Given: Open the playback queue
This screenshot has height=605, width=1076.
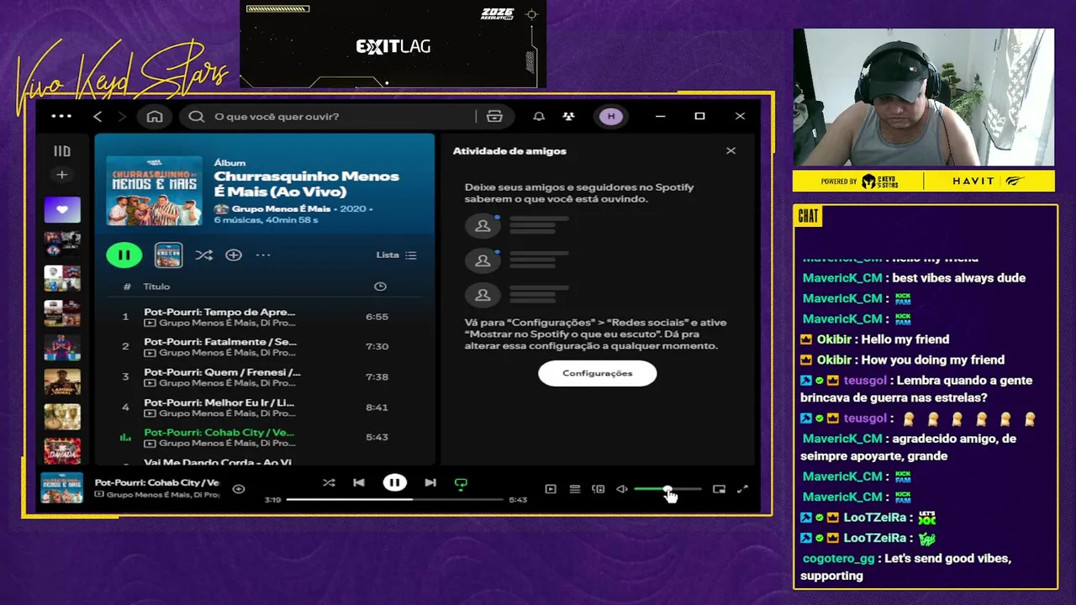Looking at the screenshot, I should pyautogui.click(x=575, y=489).
